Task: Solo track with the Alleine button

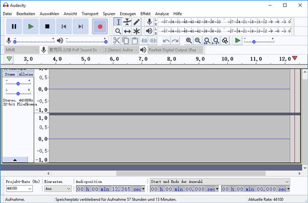Action: [26, 74]
